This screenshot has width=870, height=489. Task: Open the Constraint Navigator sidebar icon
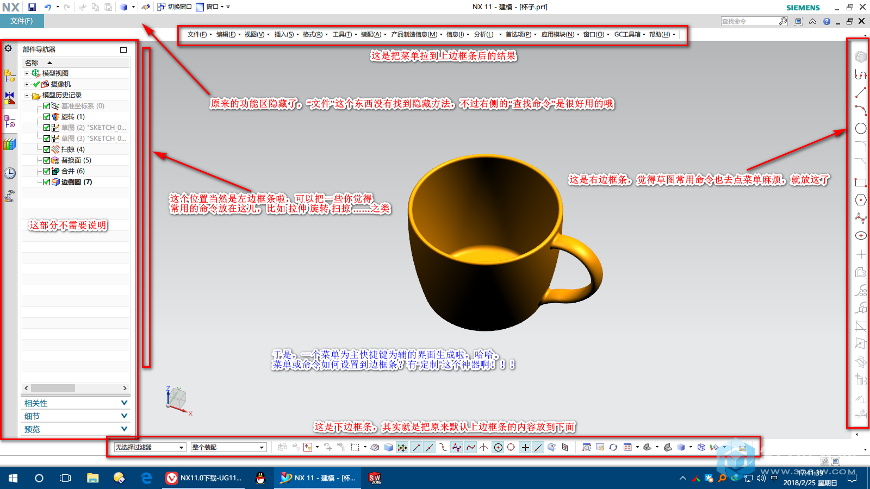pos(9,98)
